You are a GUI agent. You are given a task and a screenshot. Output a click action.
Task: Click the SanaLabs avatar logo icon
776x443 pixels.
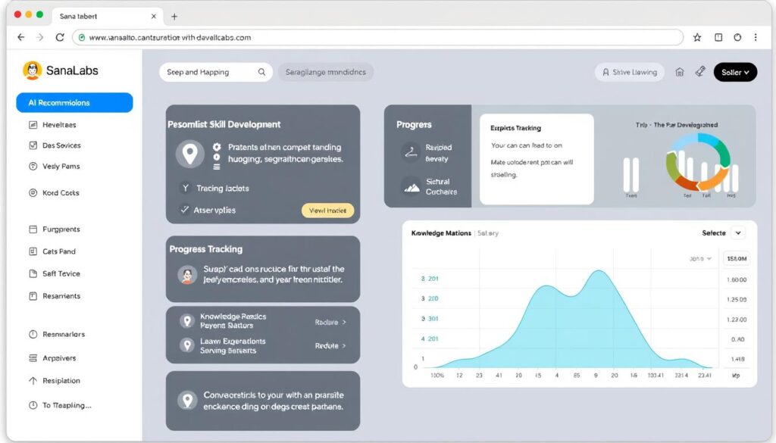[x=32, y=70]
